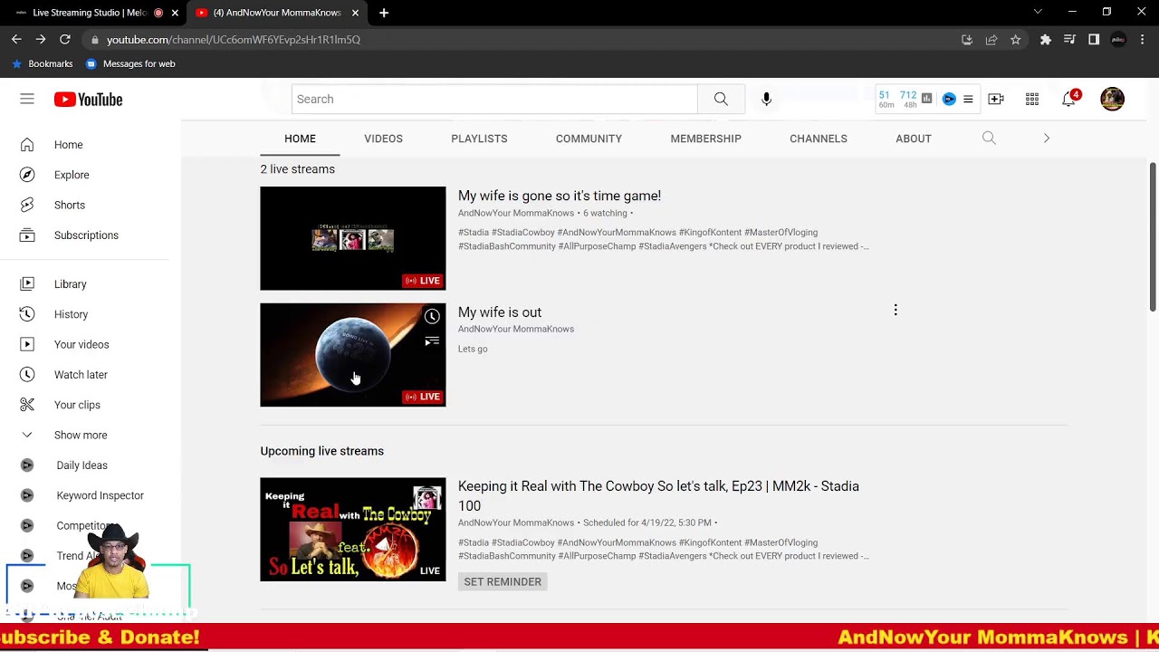The width and height of the screenshot is (1159, 652).
Task: Open Bookmarks folder in bookmarks bar
Action: coord(42,63)
